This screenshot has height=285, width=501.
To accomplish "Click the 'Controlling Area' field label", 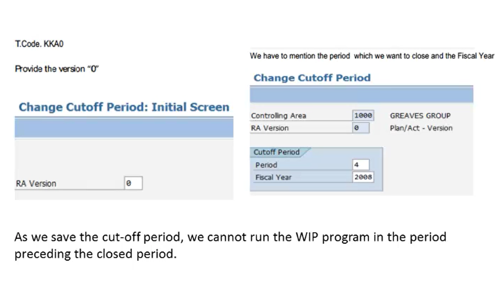I will click(279, 116).
